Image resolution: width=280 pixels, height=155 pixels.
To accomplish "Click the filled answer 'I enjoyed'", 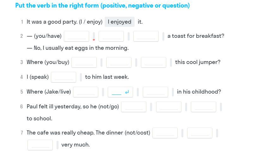I will [x=119, y=22].
